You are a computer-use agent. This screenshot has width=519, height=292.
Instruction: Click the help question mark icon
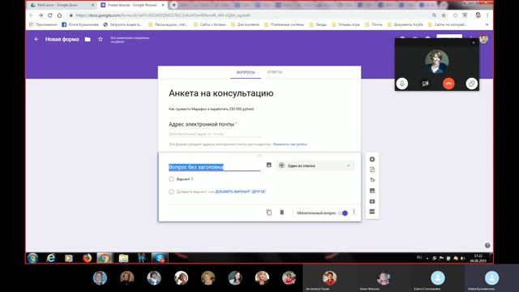coord(487,245)
